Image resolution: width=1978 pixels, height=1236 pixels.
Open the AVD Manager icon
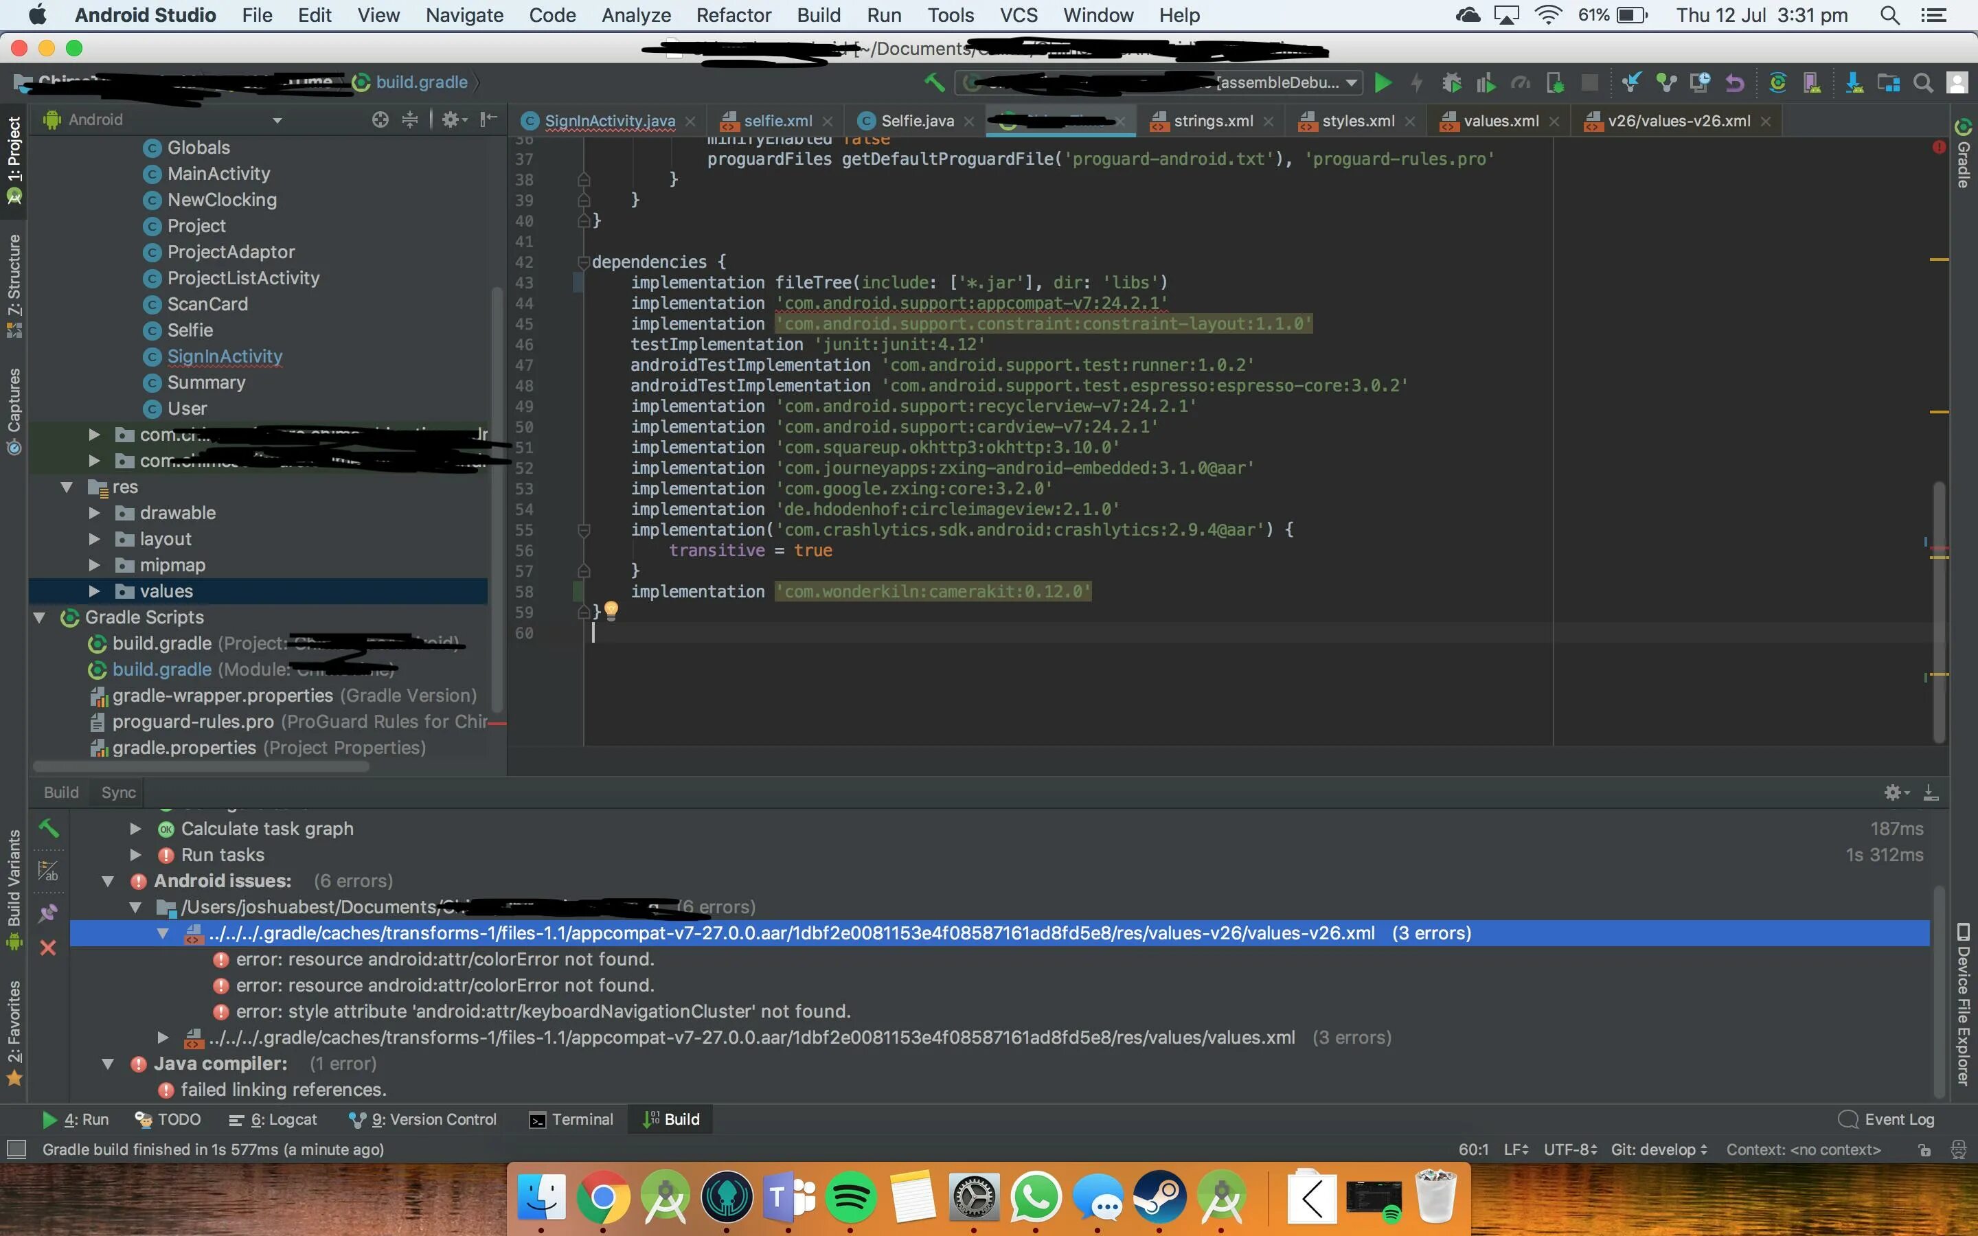(1811, 82)
